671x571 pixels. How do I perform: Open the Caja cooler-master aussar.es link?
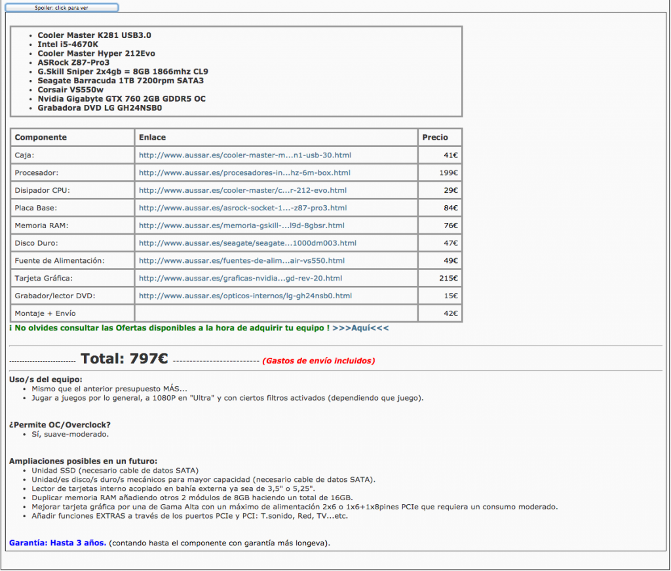[245, 155]
